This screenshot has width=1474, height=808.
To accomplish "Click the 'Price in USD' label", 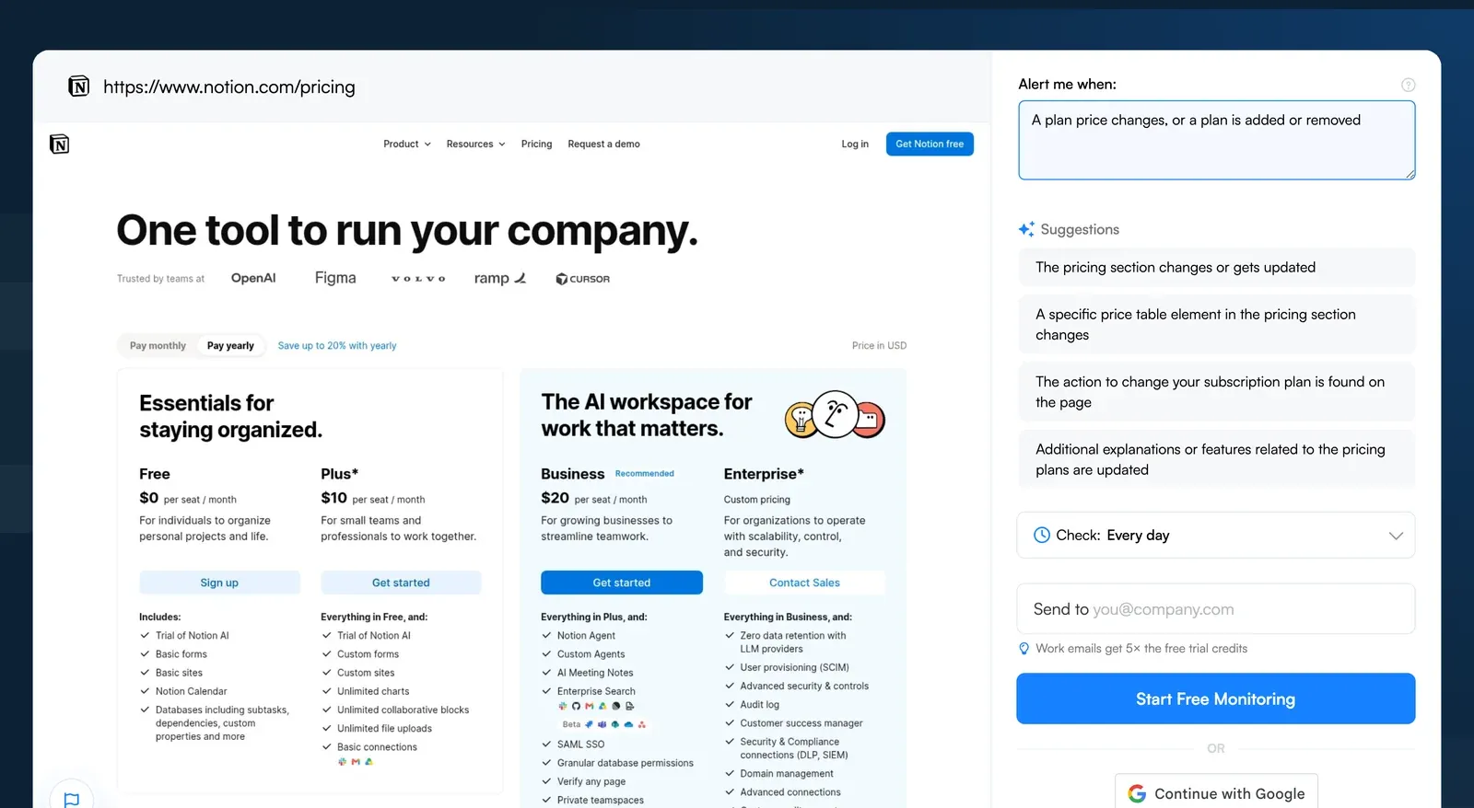I will (879, 346).
